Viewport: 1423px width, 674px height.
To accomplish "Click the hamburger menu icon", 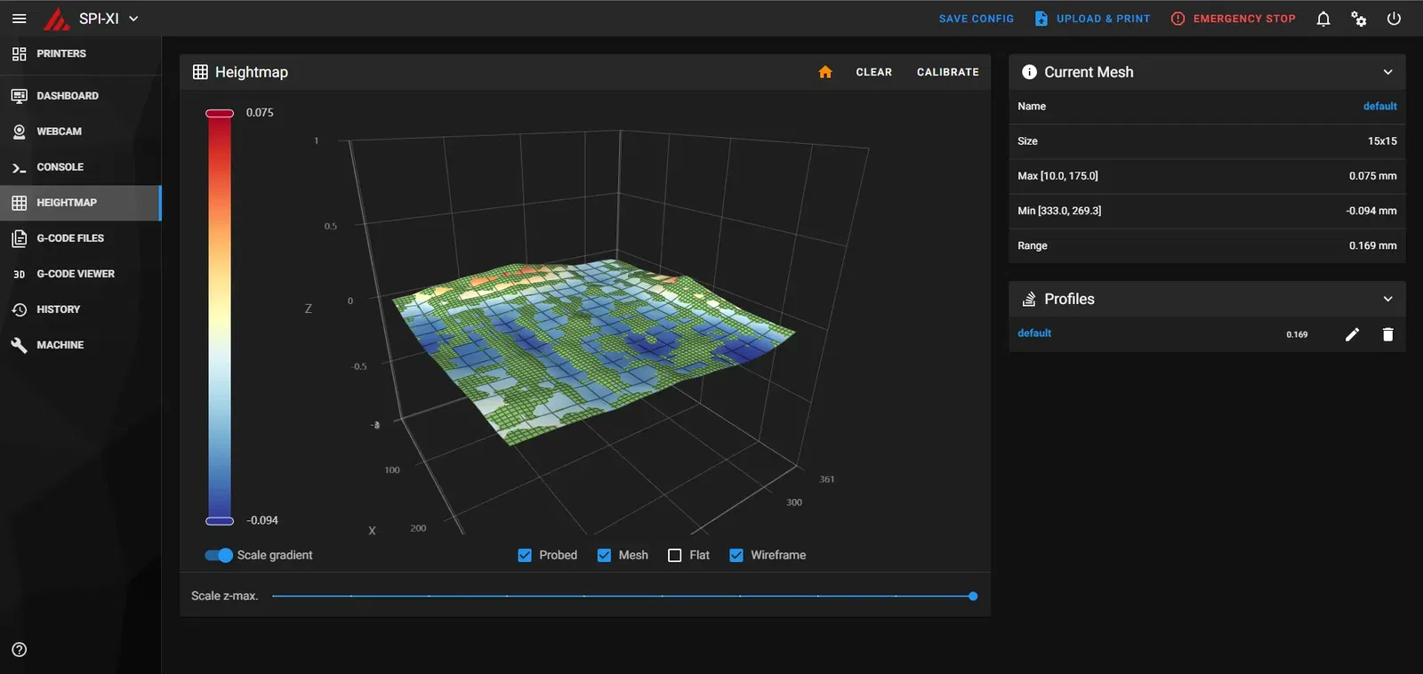I will pos(19,19).
